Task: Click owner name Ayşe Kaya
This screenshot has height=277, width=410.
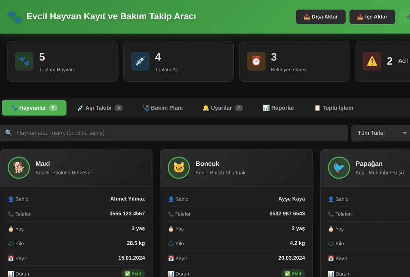Action: point(291,199)
